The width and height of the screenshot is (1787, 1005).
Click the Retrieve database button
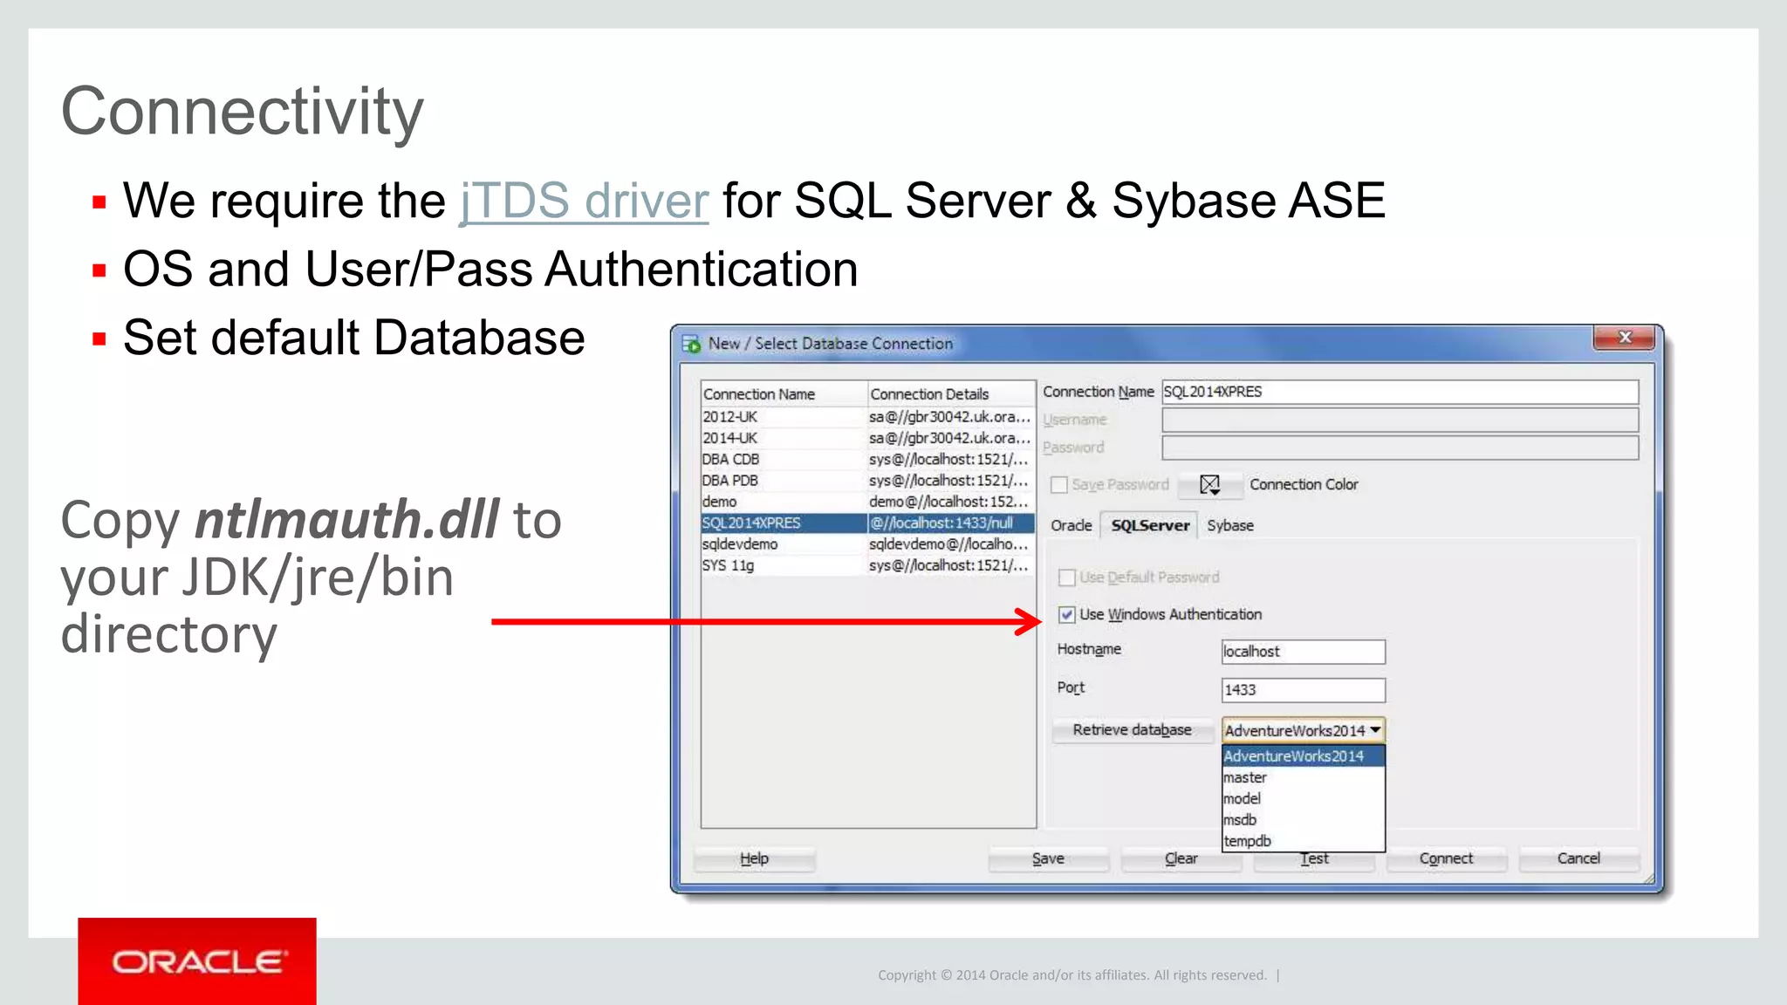pyautogui.click(x=1133, y=730)
